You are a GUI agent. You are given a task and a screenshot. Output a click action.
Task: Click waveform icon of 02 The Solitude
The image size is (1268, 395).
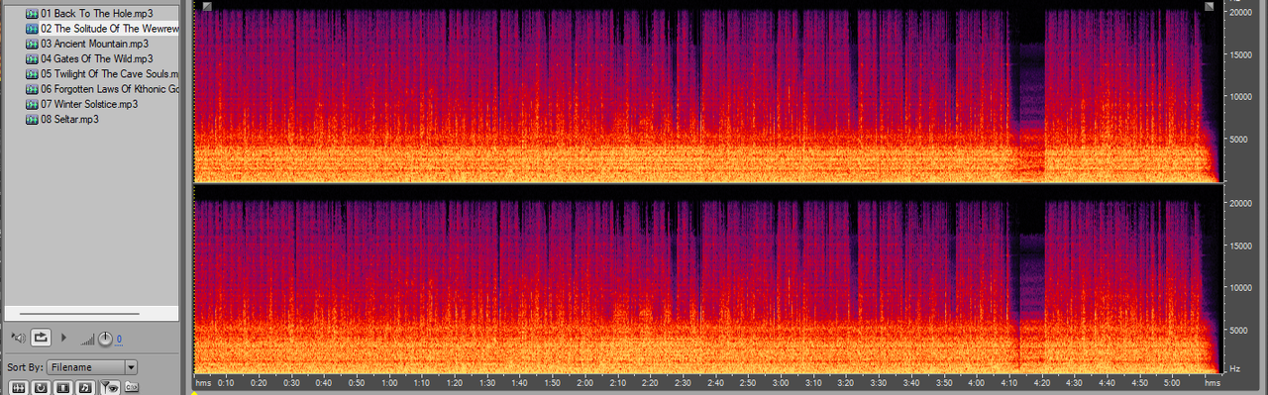pyautogui.click(x=32, y=29)
